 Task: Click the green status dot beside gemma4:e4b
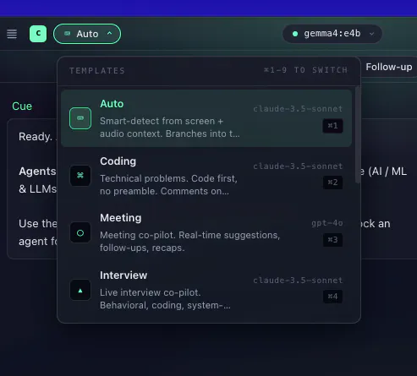[x=295, y=34]
